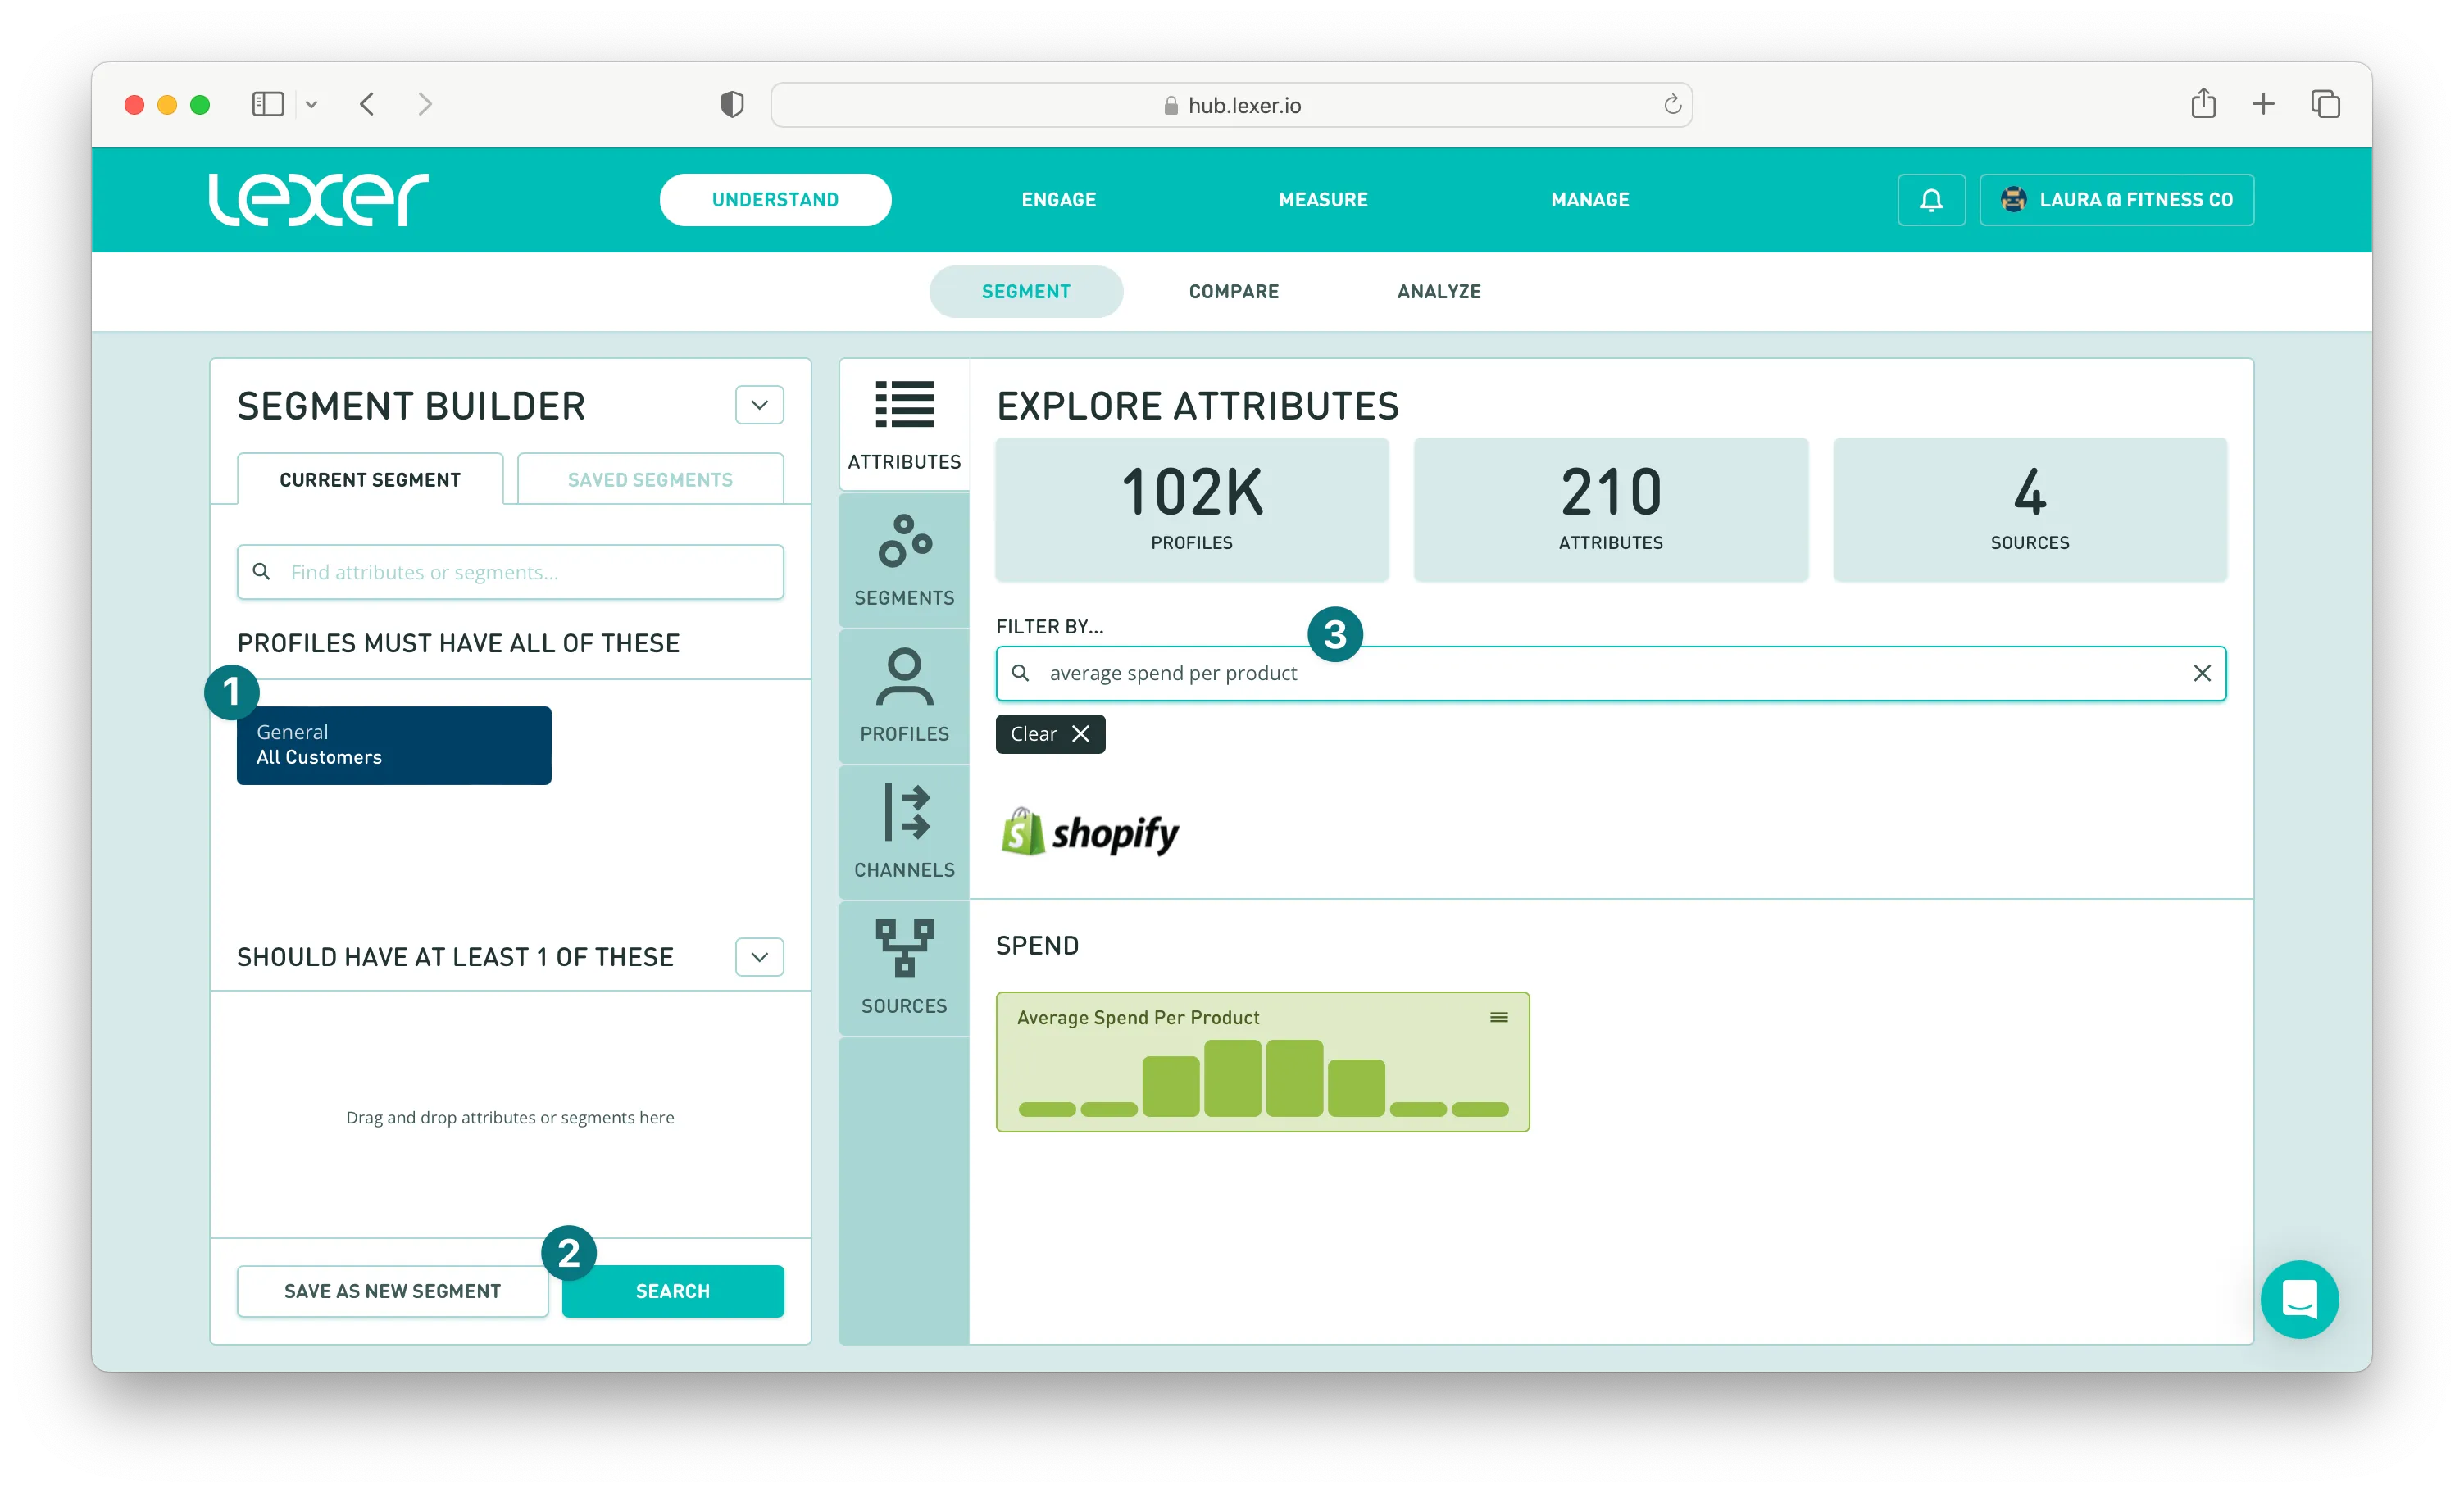
Task: Open the Compare sub-tab
Action: coord(1233,291)
